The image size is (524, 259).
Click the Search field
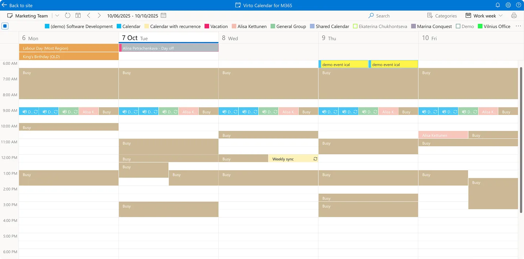(x=382, y=16)
